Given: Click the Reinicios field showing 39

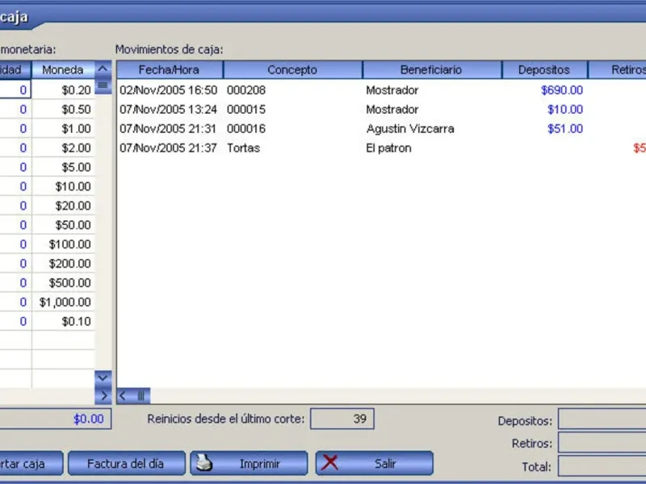Looking at the screenshot, I should (x=342, y=419).
